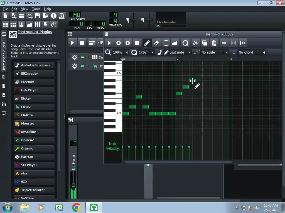Open the My Presets sidebar tab

[4, 95]
